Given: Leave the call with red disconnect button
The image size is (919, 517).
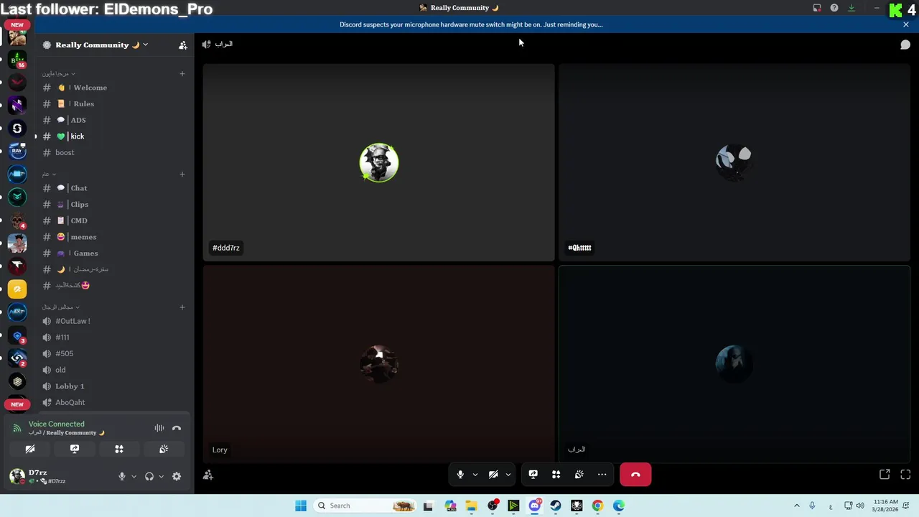Looking at the screenshot, I should point(635,475).
